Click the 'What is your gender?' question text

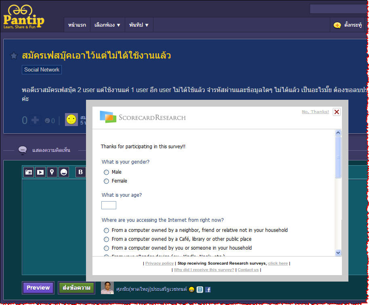126,162
